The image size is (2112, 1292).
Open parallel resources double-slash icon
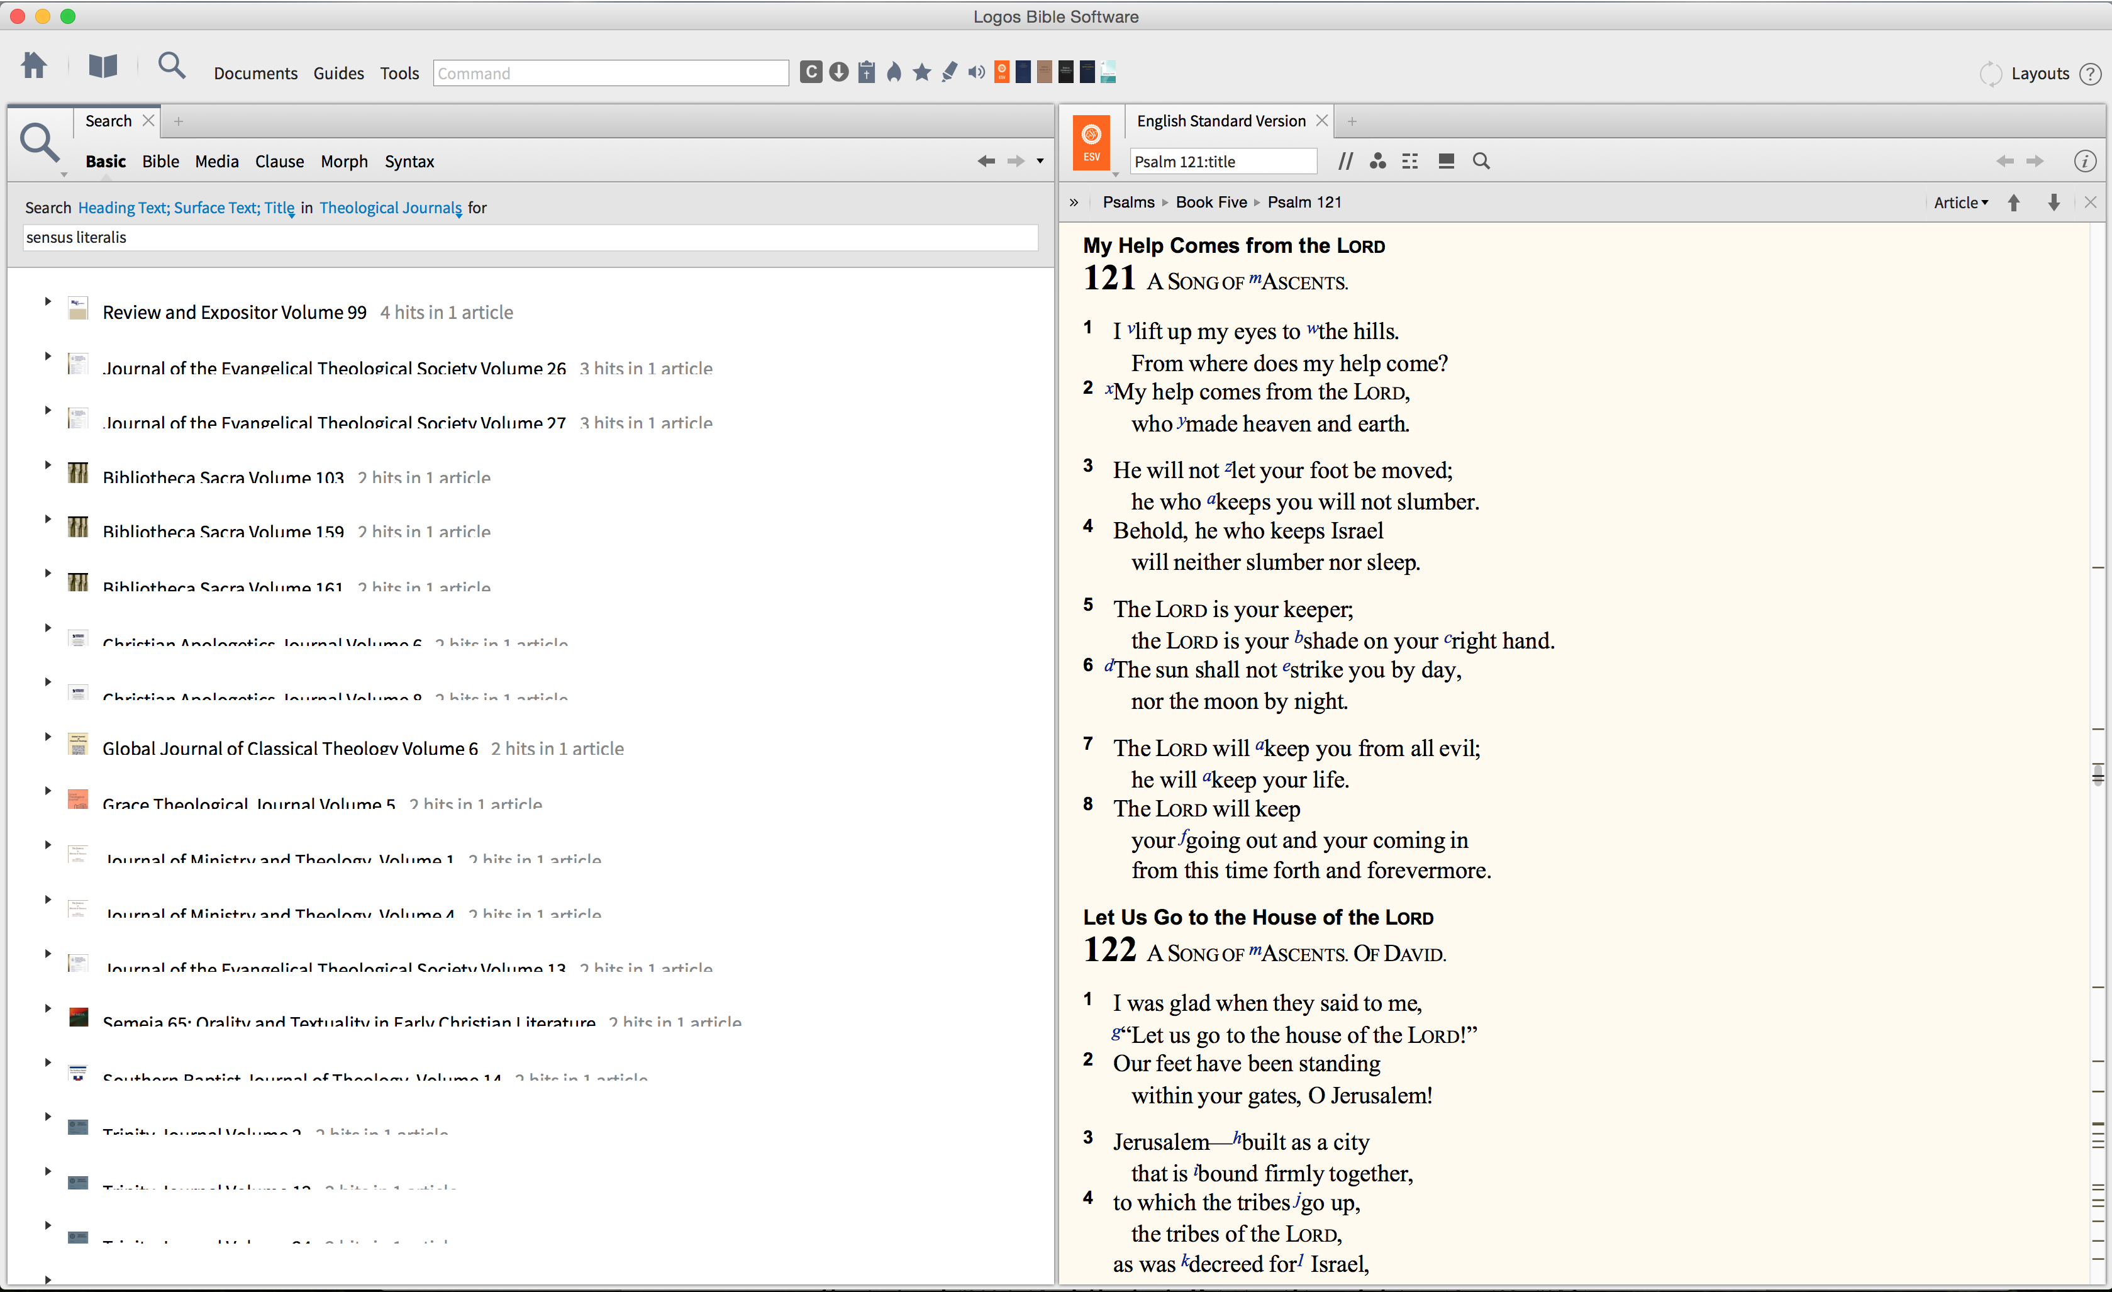point(1345,161)
